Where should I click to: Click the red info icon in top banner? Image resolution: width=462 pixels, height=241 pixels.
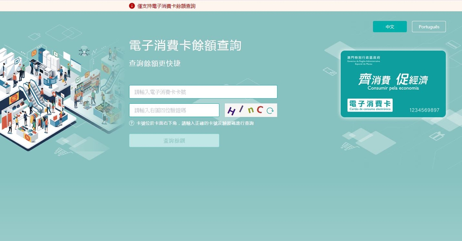(132, 6)
